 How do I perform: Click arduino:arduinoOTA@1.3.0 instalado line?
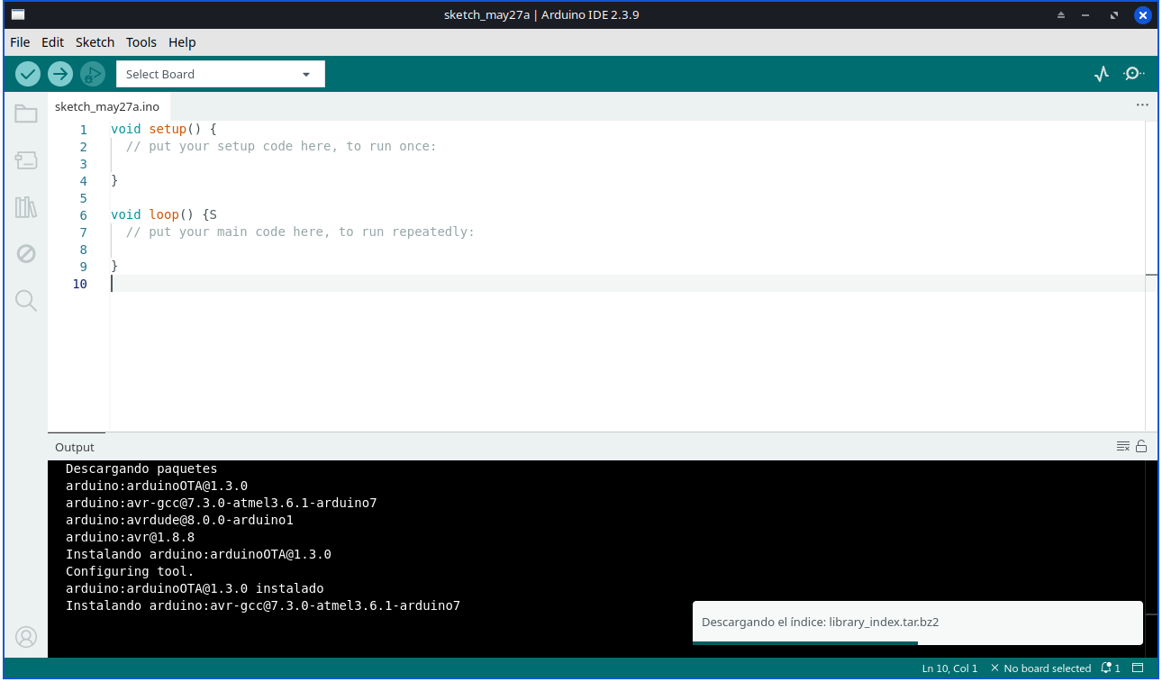coord(195,588)
